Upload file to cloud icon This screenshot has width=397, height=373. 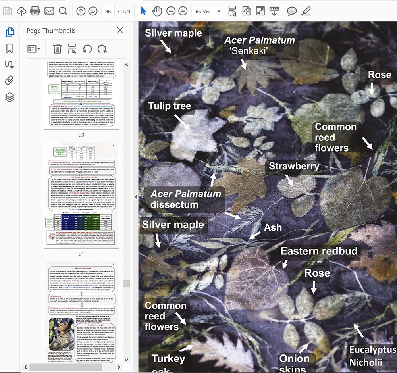click(21, 11)
